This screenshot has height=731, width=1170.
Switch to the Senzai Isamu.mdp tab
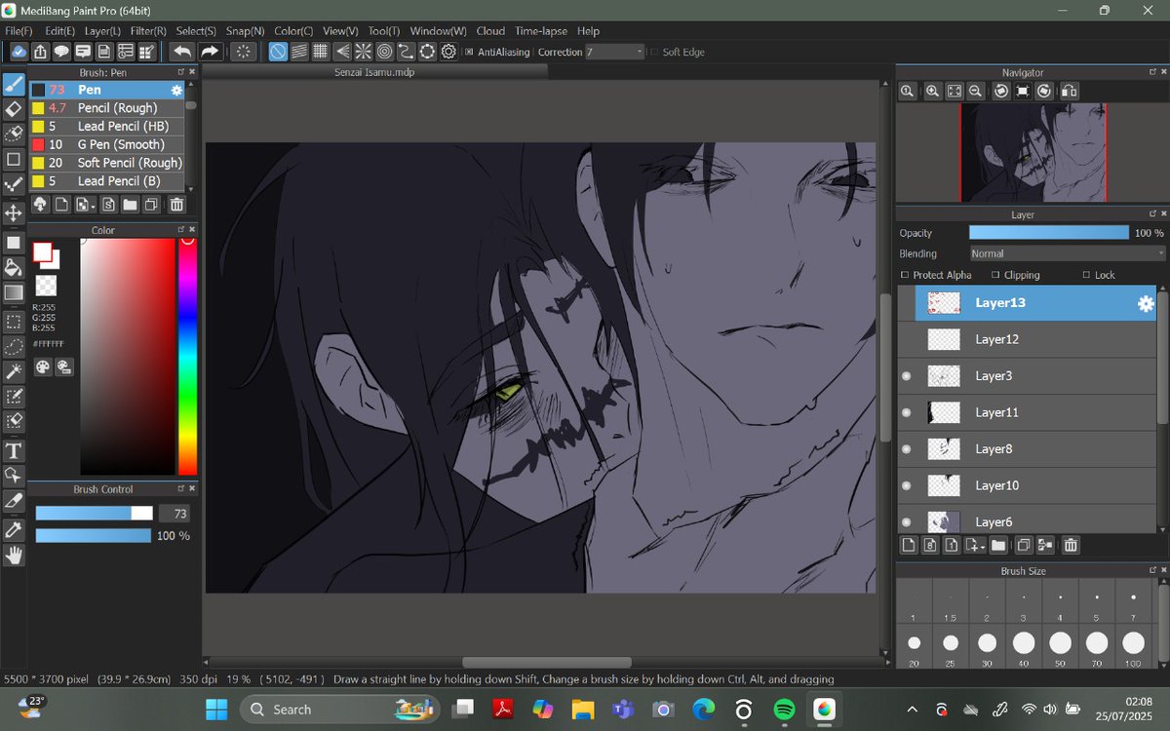click(x=375, y=72)
